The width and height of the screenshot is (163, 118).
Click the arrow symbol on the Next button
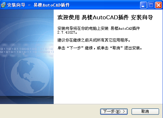click(x=124, y=111)
